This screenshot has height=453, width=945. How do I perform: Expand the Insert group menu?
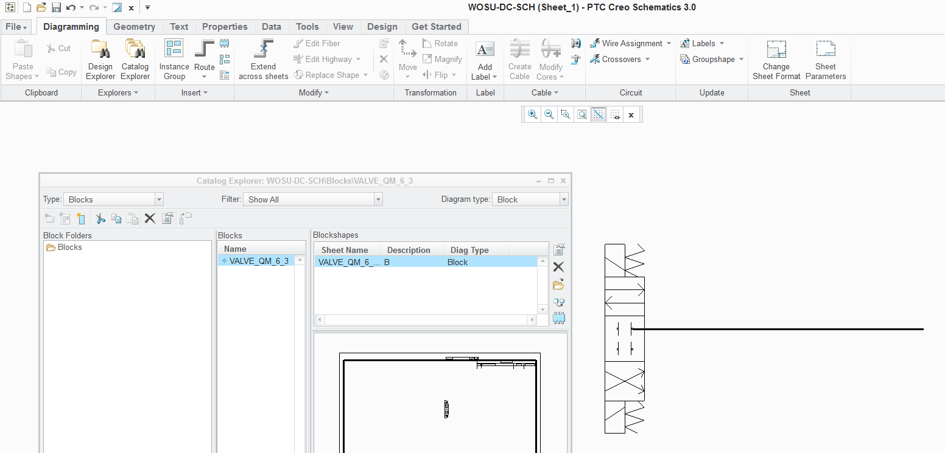coord(194,92)
